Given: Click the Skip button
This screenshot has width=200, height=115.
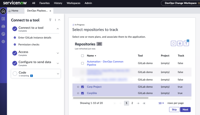Looking at the screenshot, I should coord(174,109).
